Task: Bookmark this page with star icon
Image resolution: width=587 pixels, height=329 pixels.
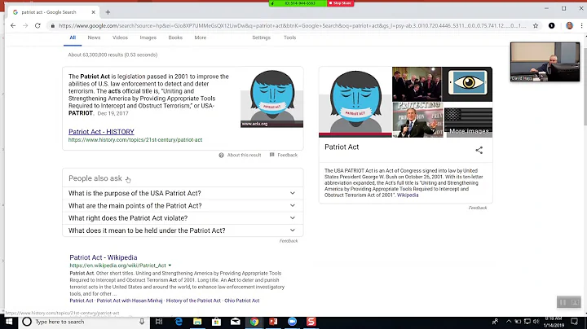Action: (536, 25)
